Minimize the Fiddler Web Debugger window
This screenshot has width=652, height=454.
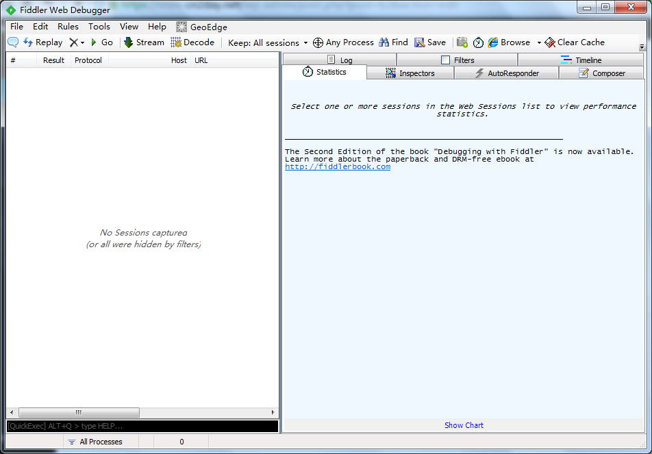click(x=587, y=8)
